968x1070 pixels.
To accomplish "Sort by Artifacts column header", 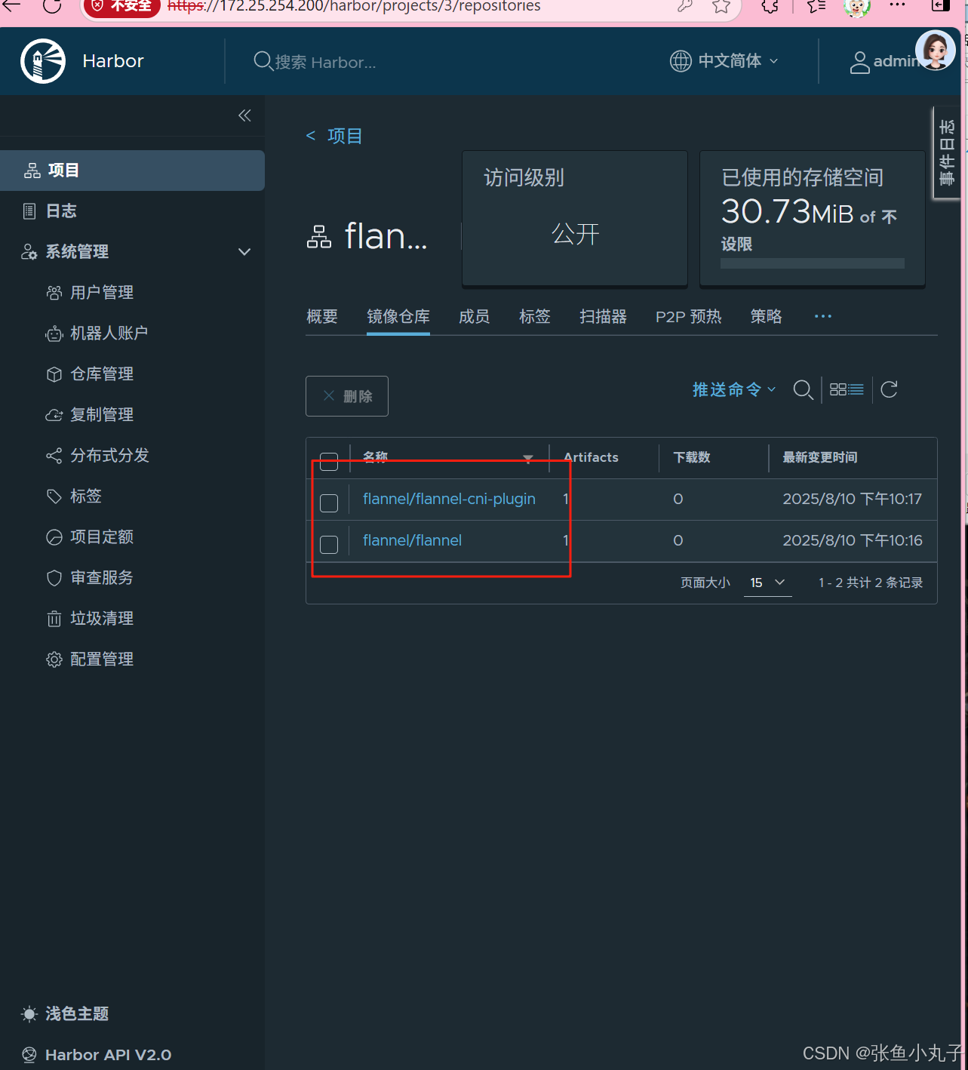I will tap(591, 457).
